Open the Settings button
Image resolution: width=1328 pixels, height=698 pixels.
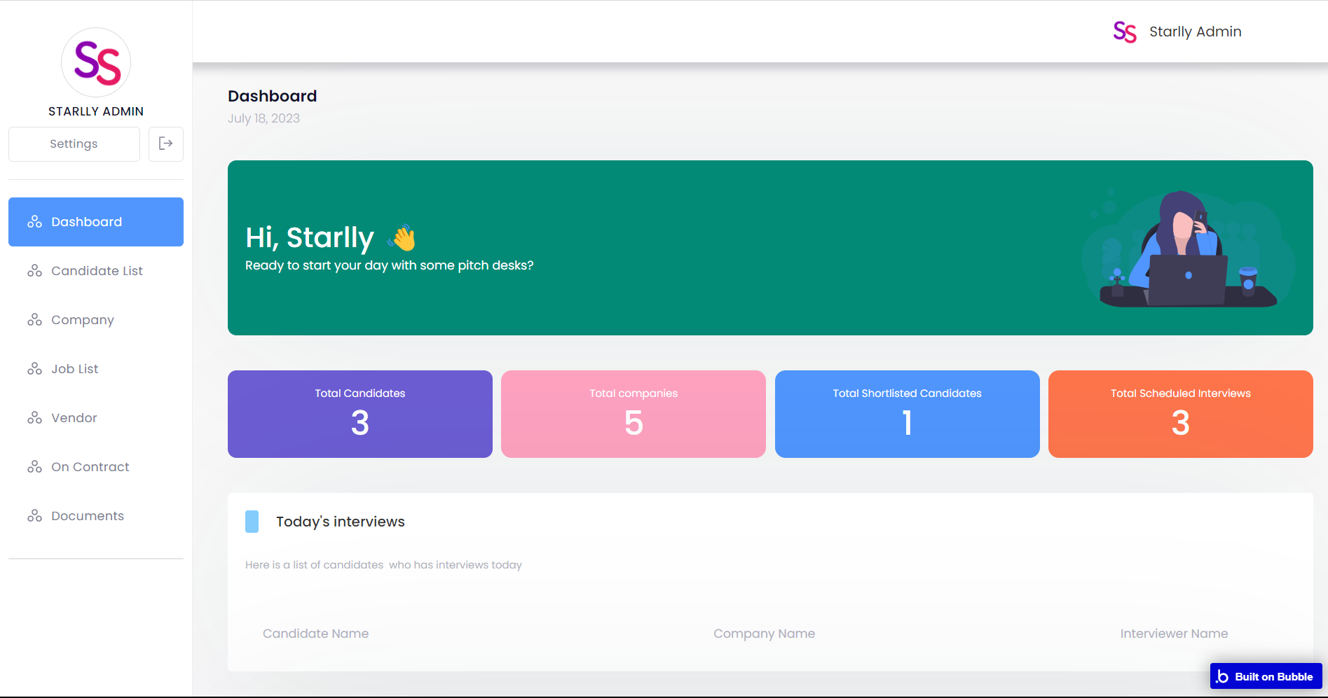tap(74, 144)
